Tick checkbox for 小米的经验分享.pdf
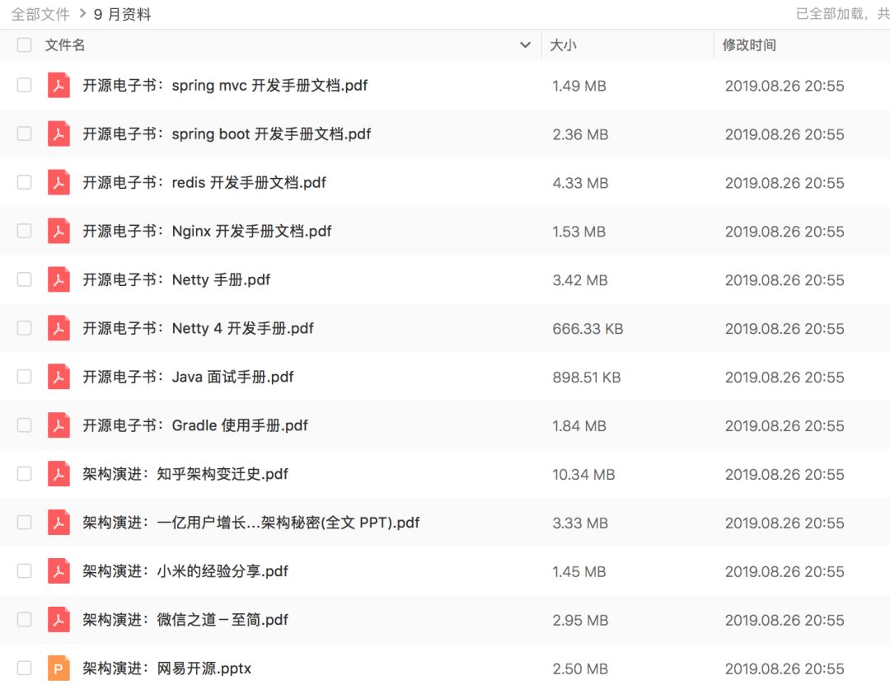890x685 pixels. (25, 570)
